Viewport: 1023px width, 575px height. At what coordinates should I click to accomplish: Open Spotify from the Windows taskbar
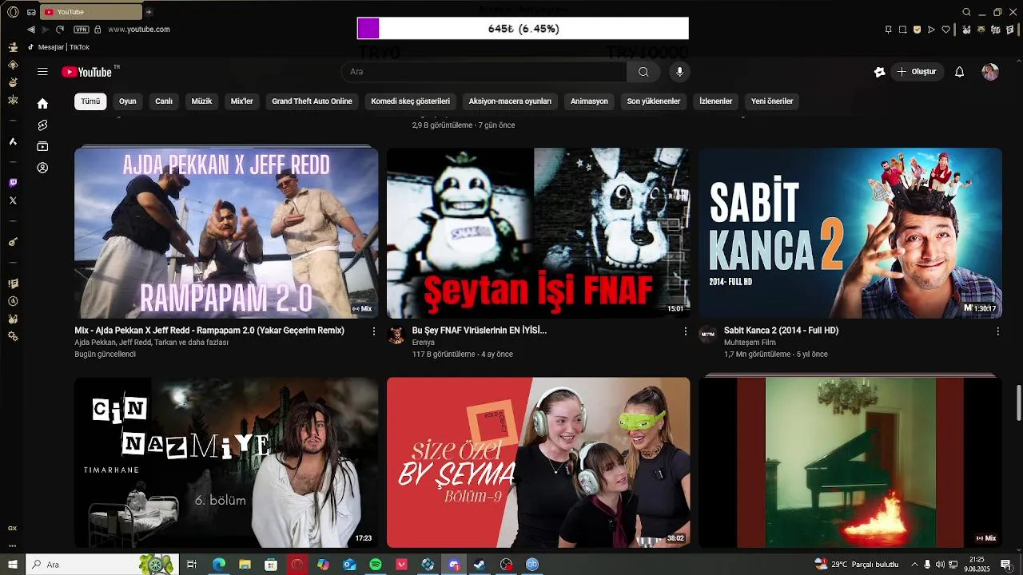click(376, 565)
